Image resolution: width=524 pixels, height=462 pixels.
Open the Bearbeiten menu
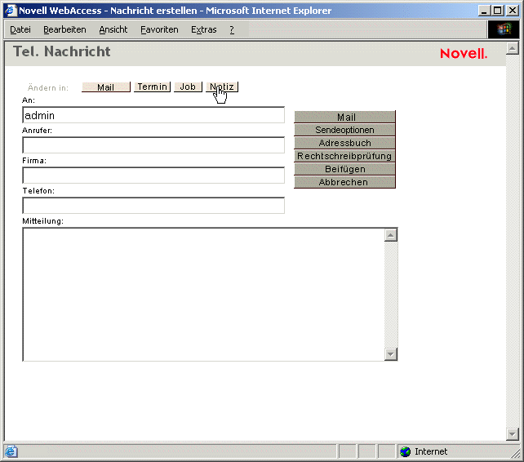(64, 29)
